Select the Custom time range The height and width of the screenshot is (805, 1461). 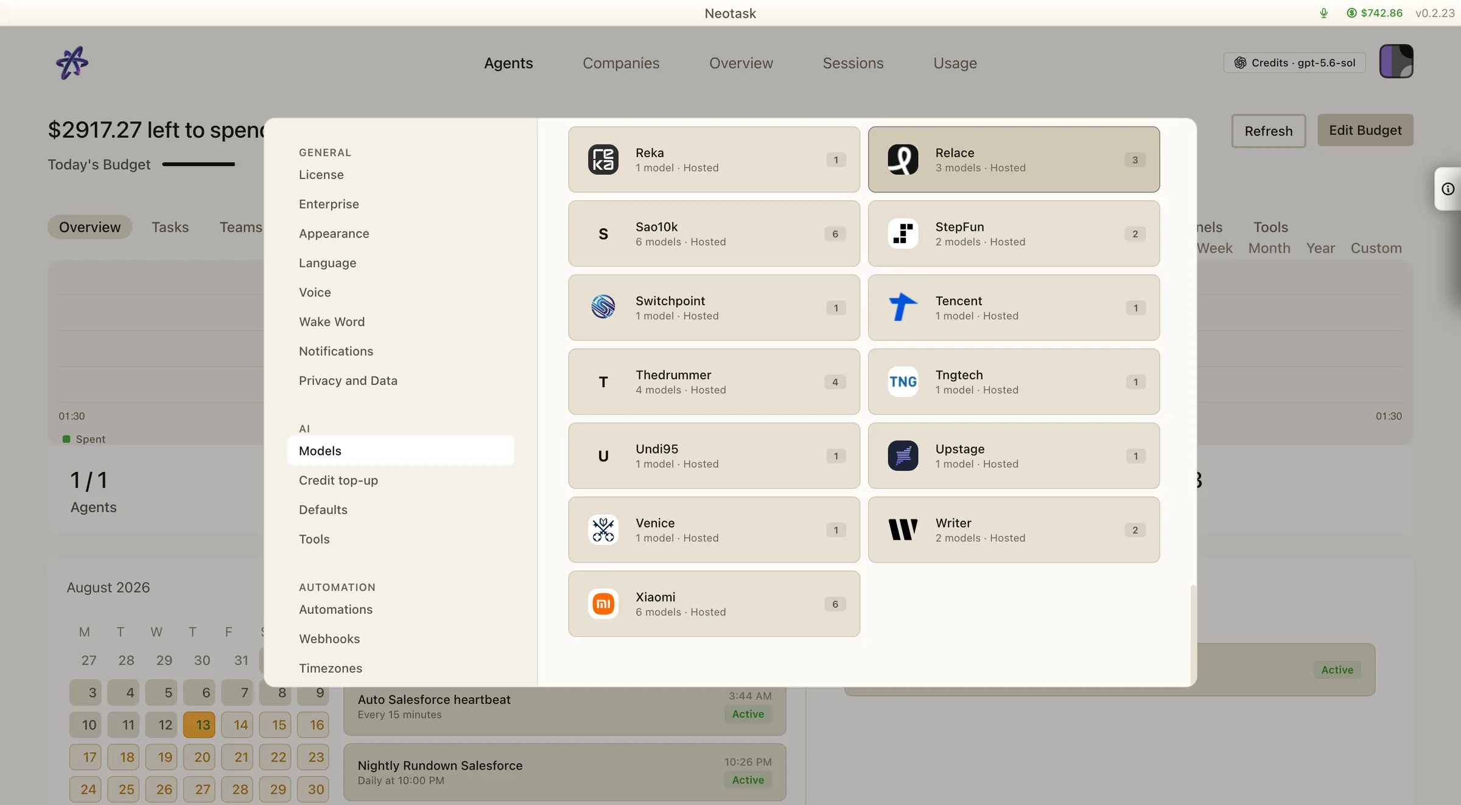tap(1376, 248)
